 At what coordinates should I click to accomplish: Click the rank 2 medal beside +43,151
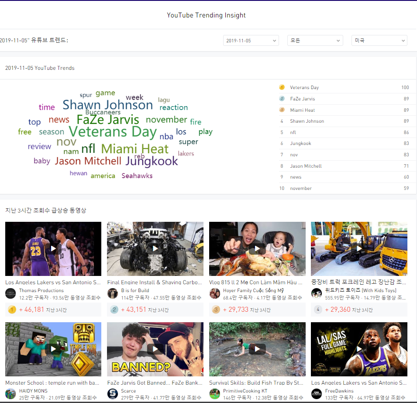(114, 310)
